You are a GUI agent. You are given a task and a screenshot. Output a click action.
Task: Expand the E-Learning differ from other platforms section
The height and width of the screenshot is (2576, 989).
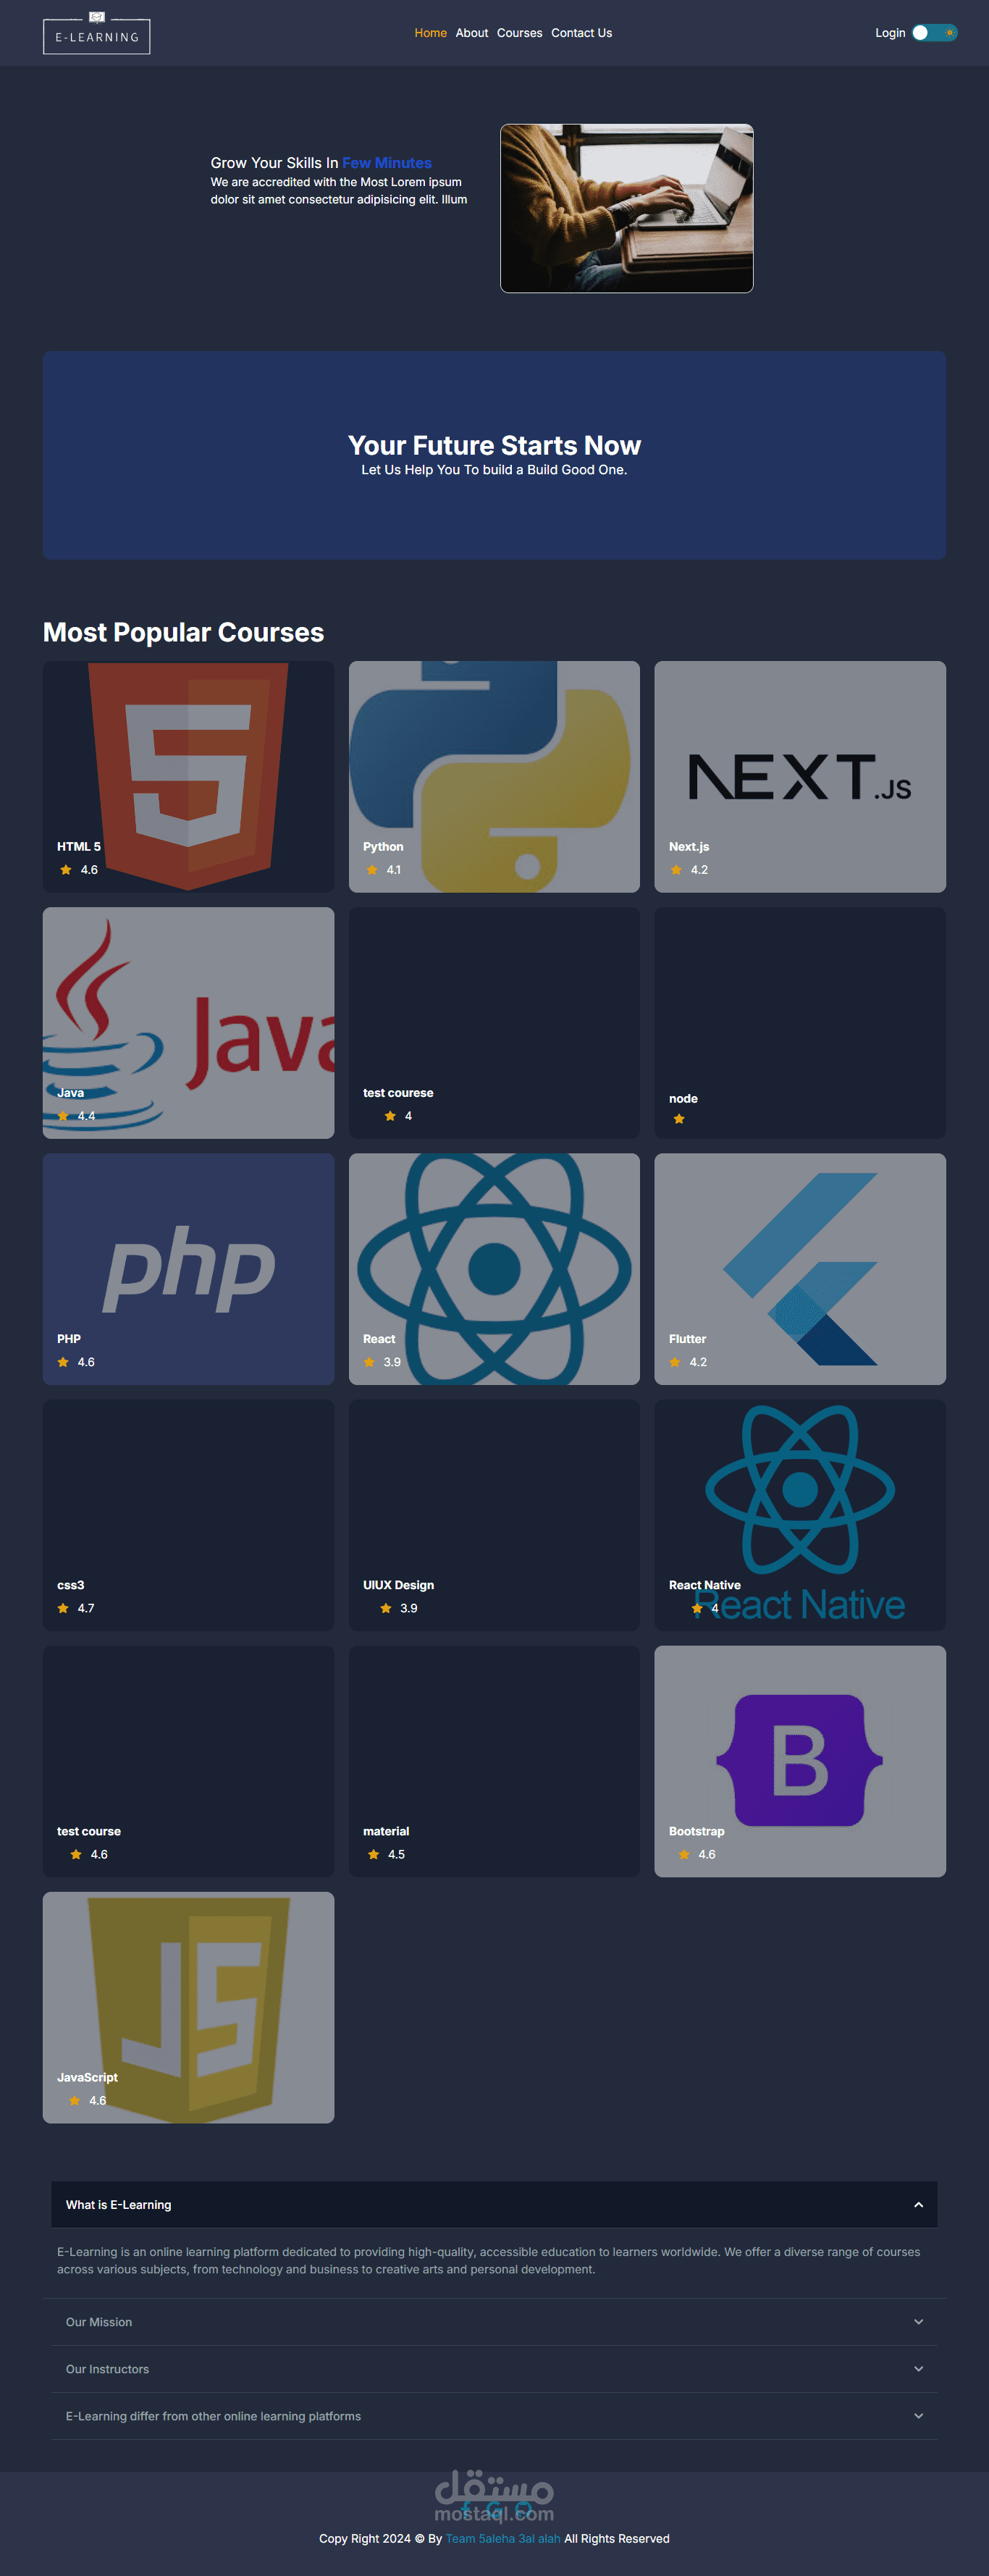494,2416
